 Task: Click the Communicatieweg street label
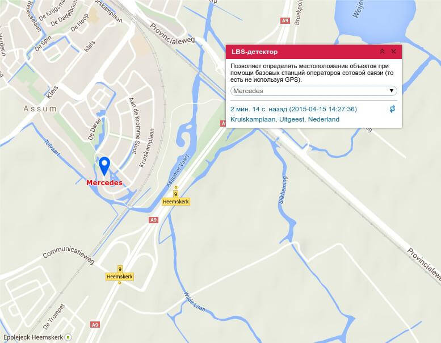click(69, 254)
